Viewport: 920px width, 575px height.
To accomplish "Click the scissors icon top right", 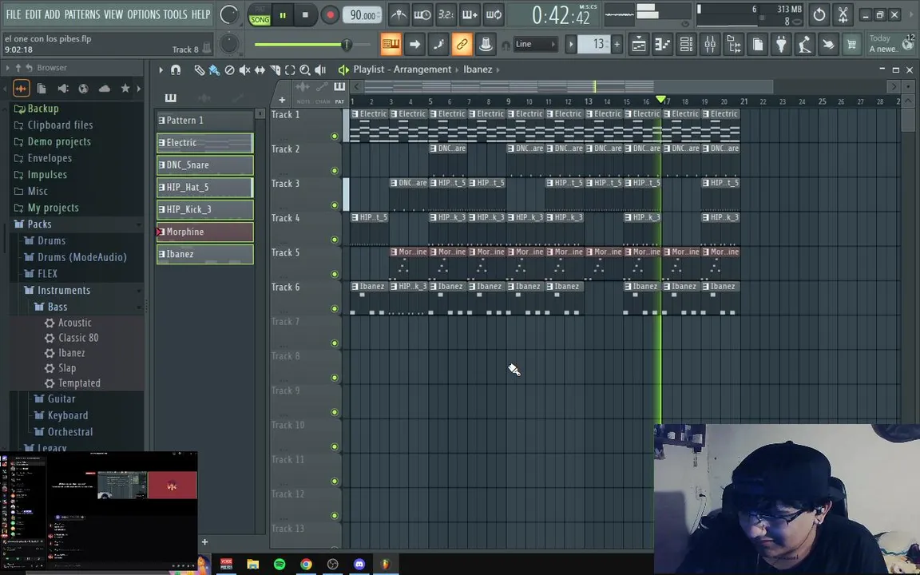I will (843, 14).
